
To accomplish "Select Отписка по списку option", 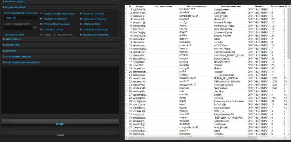I will (x=52, y=30).
